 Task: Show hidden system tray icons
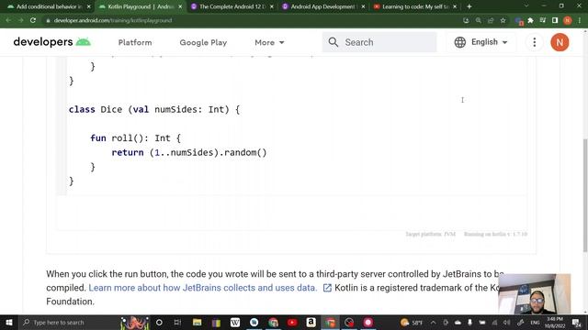pos(433,322)
